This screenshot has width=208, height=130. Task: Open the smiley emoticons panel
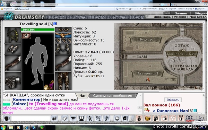[117, 118]
